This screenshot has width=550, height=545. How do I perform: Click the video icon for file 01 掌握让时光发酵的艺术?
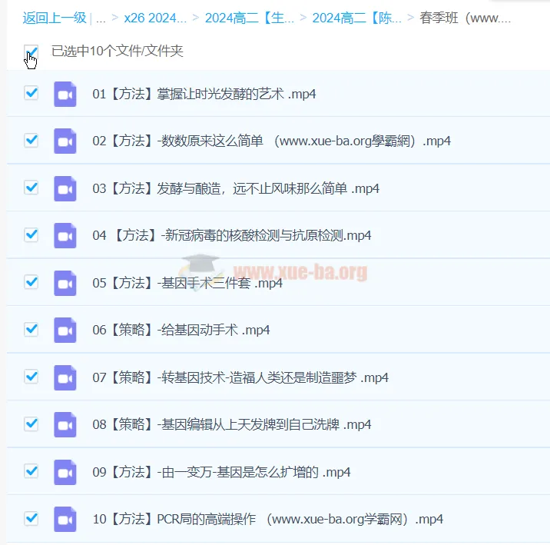[x=65, y=94]
